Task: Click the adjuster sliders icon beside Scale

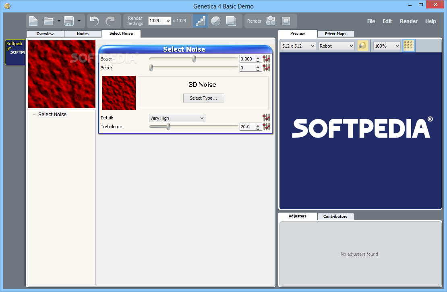Action: tap(266, 59)
